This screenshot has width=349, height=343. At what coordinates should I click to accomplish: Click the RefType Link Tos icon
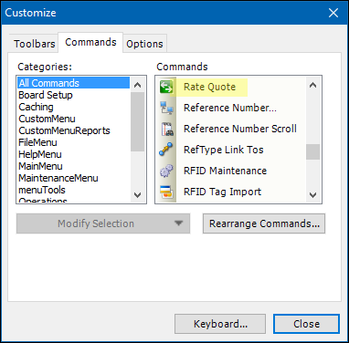click(166, 150)
